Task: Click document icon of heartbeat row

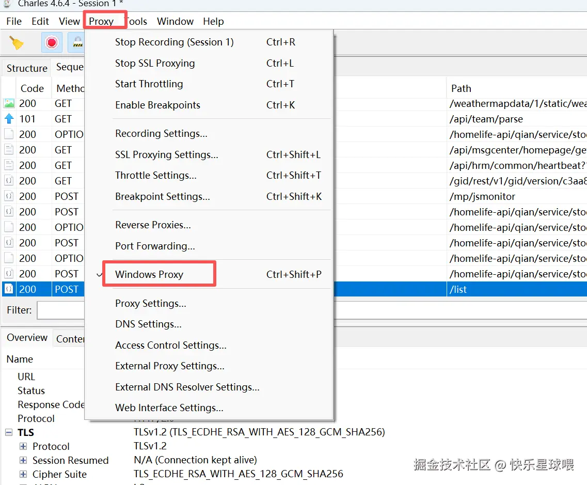Action: 9,165
